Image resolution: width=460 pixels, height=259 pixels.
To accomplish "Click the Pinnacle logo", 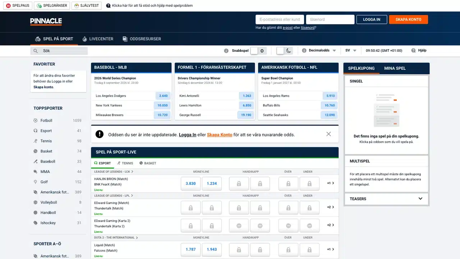I will pos(46,22).
